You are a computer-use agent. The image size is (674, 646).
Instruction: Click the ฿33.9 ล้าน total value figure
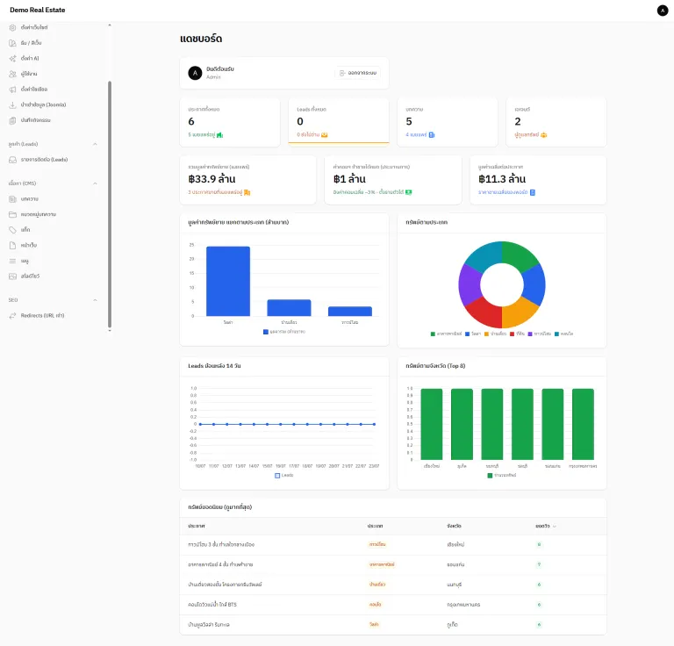pyautogui.click(x=212, y=179)
